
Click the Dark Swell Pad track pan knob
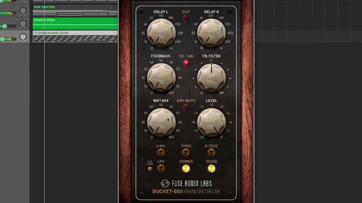tap(23, 11)
